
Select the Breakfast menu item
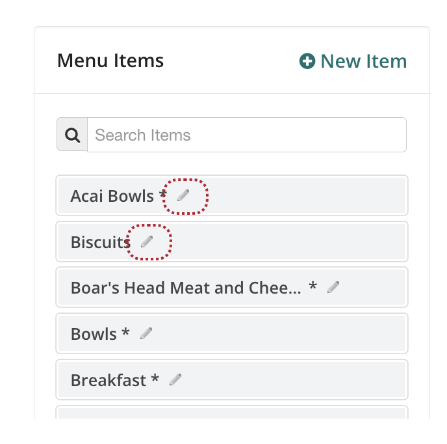coord(109,380)
